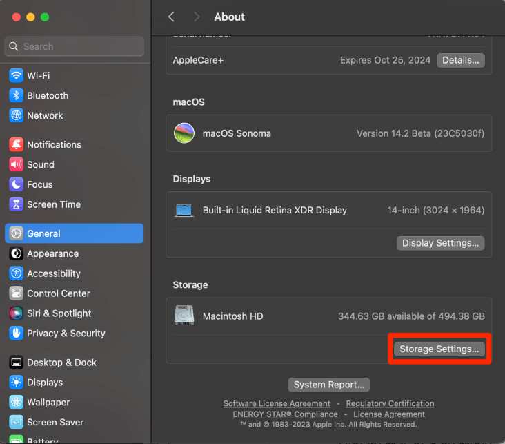The height and width of the screenshot is (444, 505).
Task: Click the Sound speaker icon
Action: (16, 164)
